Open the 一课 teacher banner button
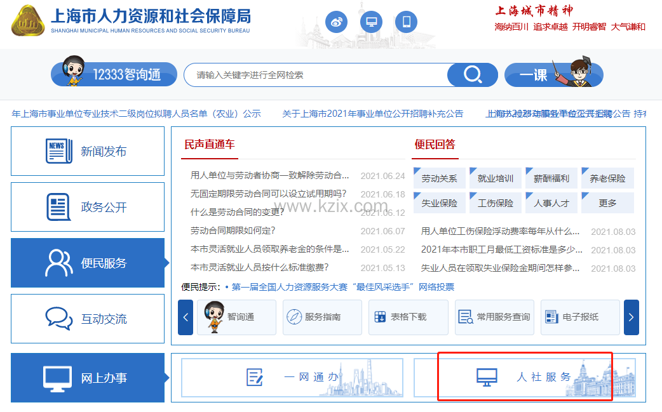This screenshot has height=412, width=662. pyautogui.click(x=553, y=74)
